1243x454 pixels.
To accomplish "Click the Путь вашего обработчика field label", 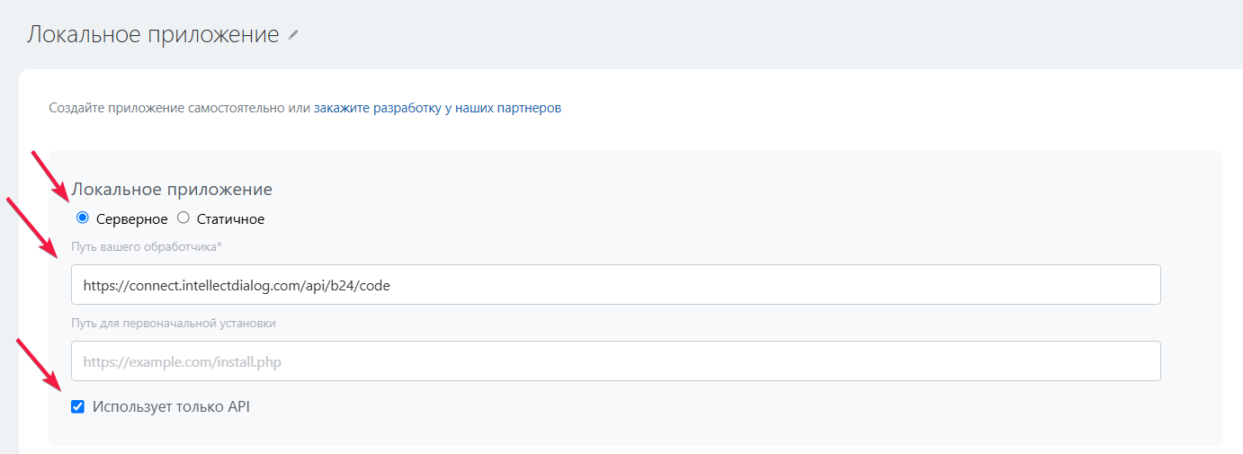I will coord(142,246).
